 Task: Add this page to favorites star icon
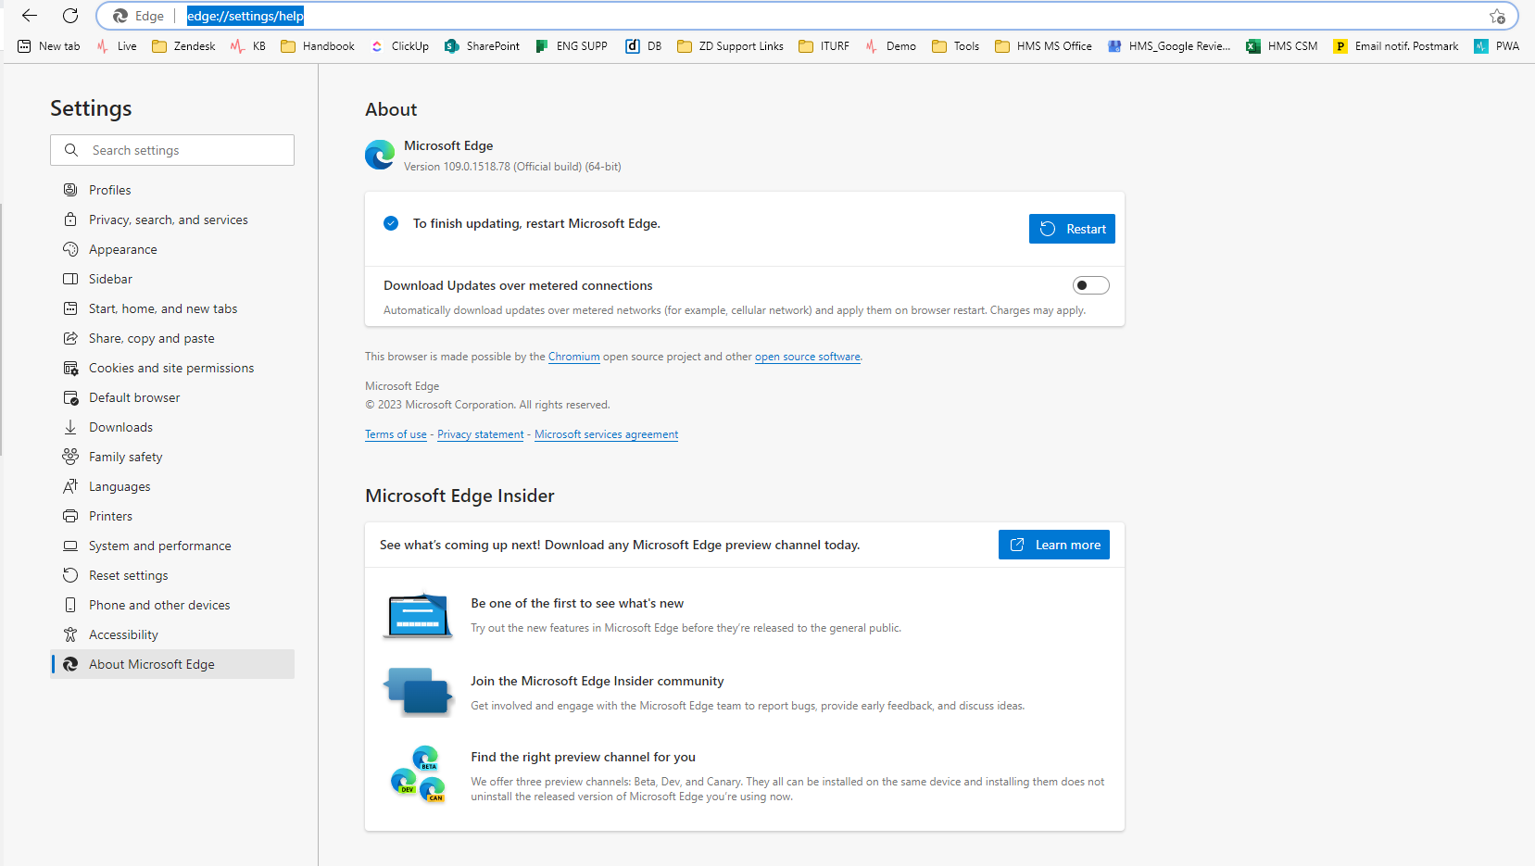tap(1497, 16)
